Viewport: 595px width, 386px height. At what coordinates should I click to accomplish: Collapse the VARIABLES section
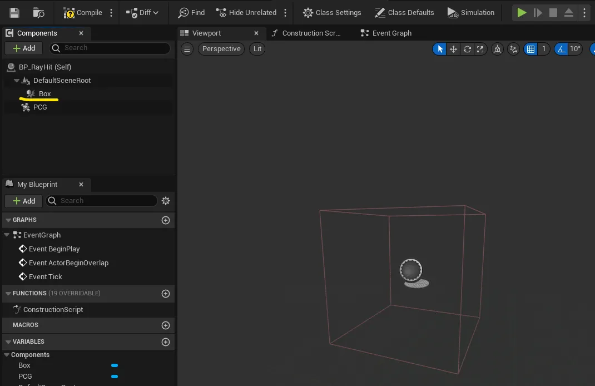[8, 342]
